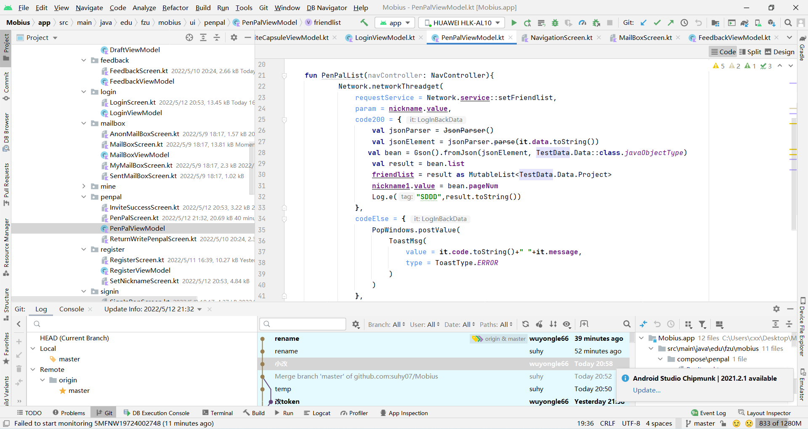The width and height of the screenshot is (808, 429).
Task: Click the Debug app bug icon
Action: [555, 23]
